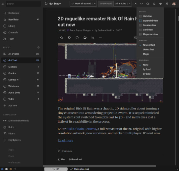The height and width of the screenshot is (171, 179).
Task: Expand the Mailbag folder chevron
Action: (5, 67)
